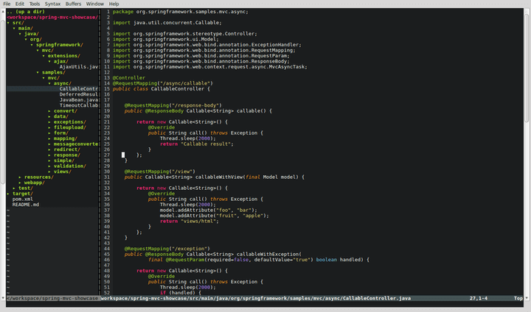Select README.md in file tree

click(x=25, y=205)
